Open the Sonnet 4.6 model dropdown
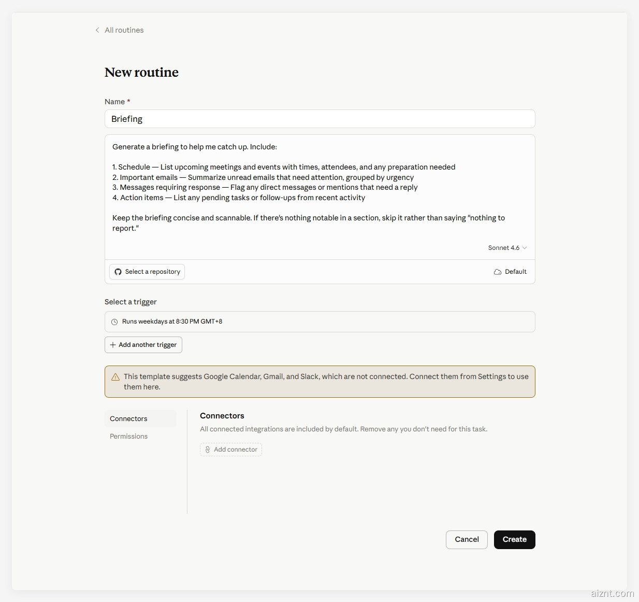Screen dimensions: 639x602 [x=503, y=248]
